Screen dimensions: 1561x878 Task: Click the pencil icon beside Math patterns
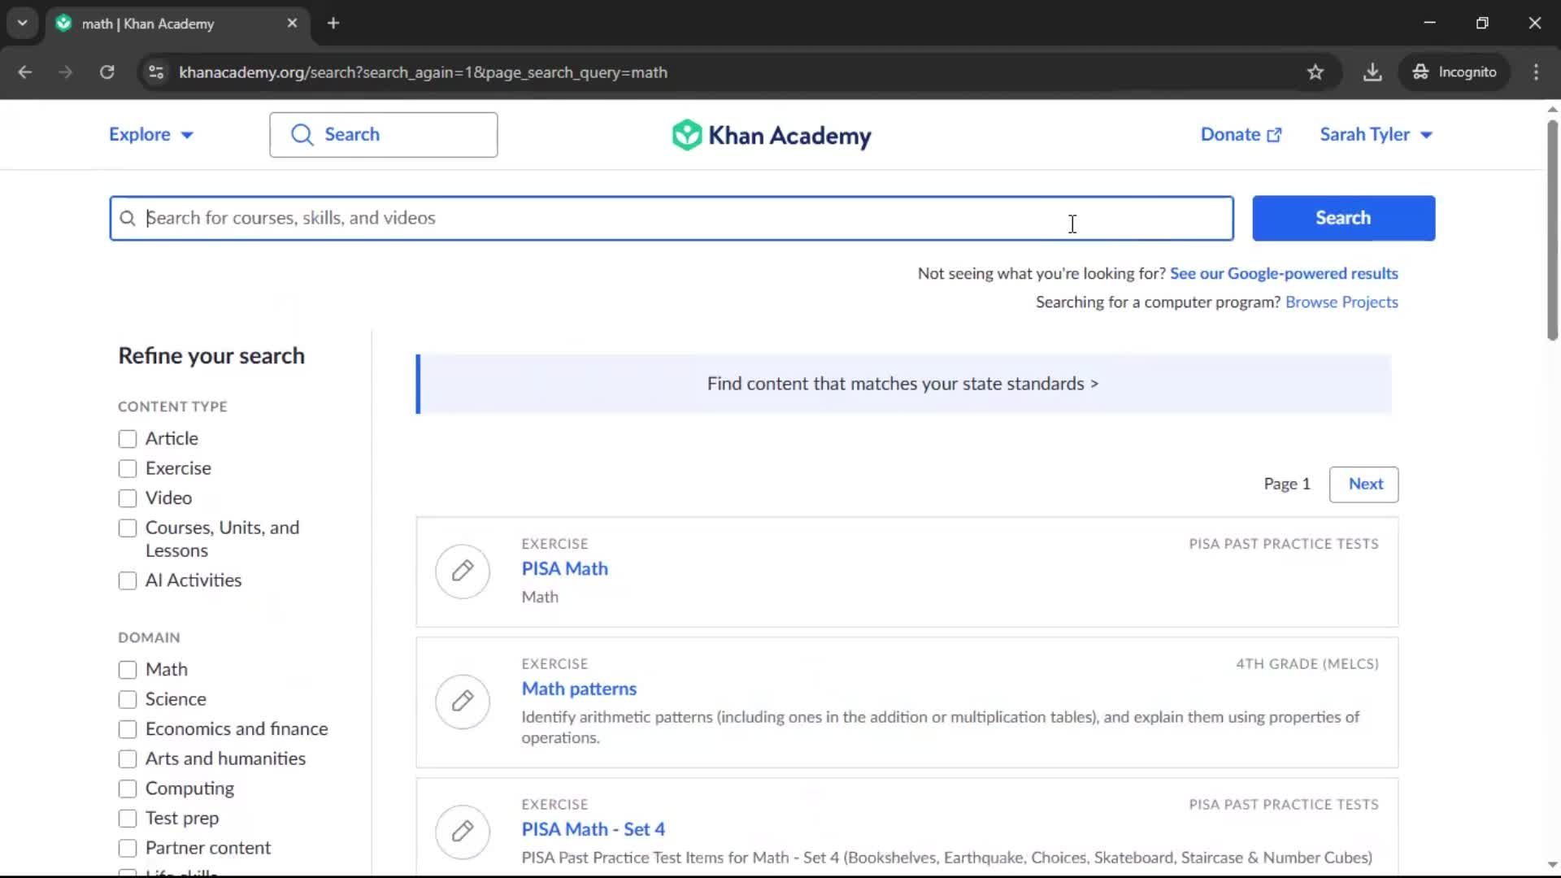click(x=463, y=701)
